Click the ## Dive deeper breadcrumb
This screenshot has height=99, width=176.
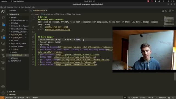(x=75, y=14)
